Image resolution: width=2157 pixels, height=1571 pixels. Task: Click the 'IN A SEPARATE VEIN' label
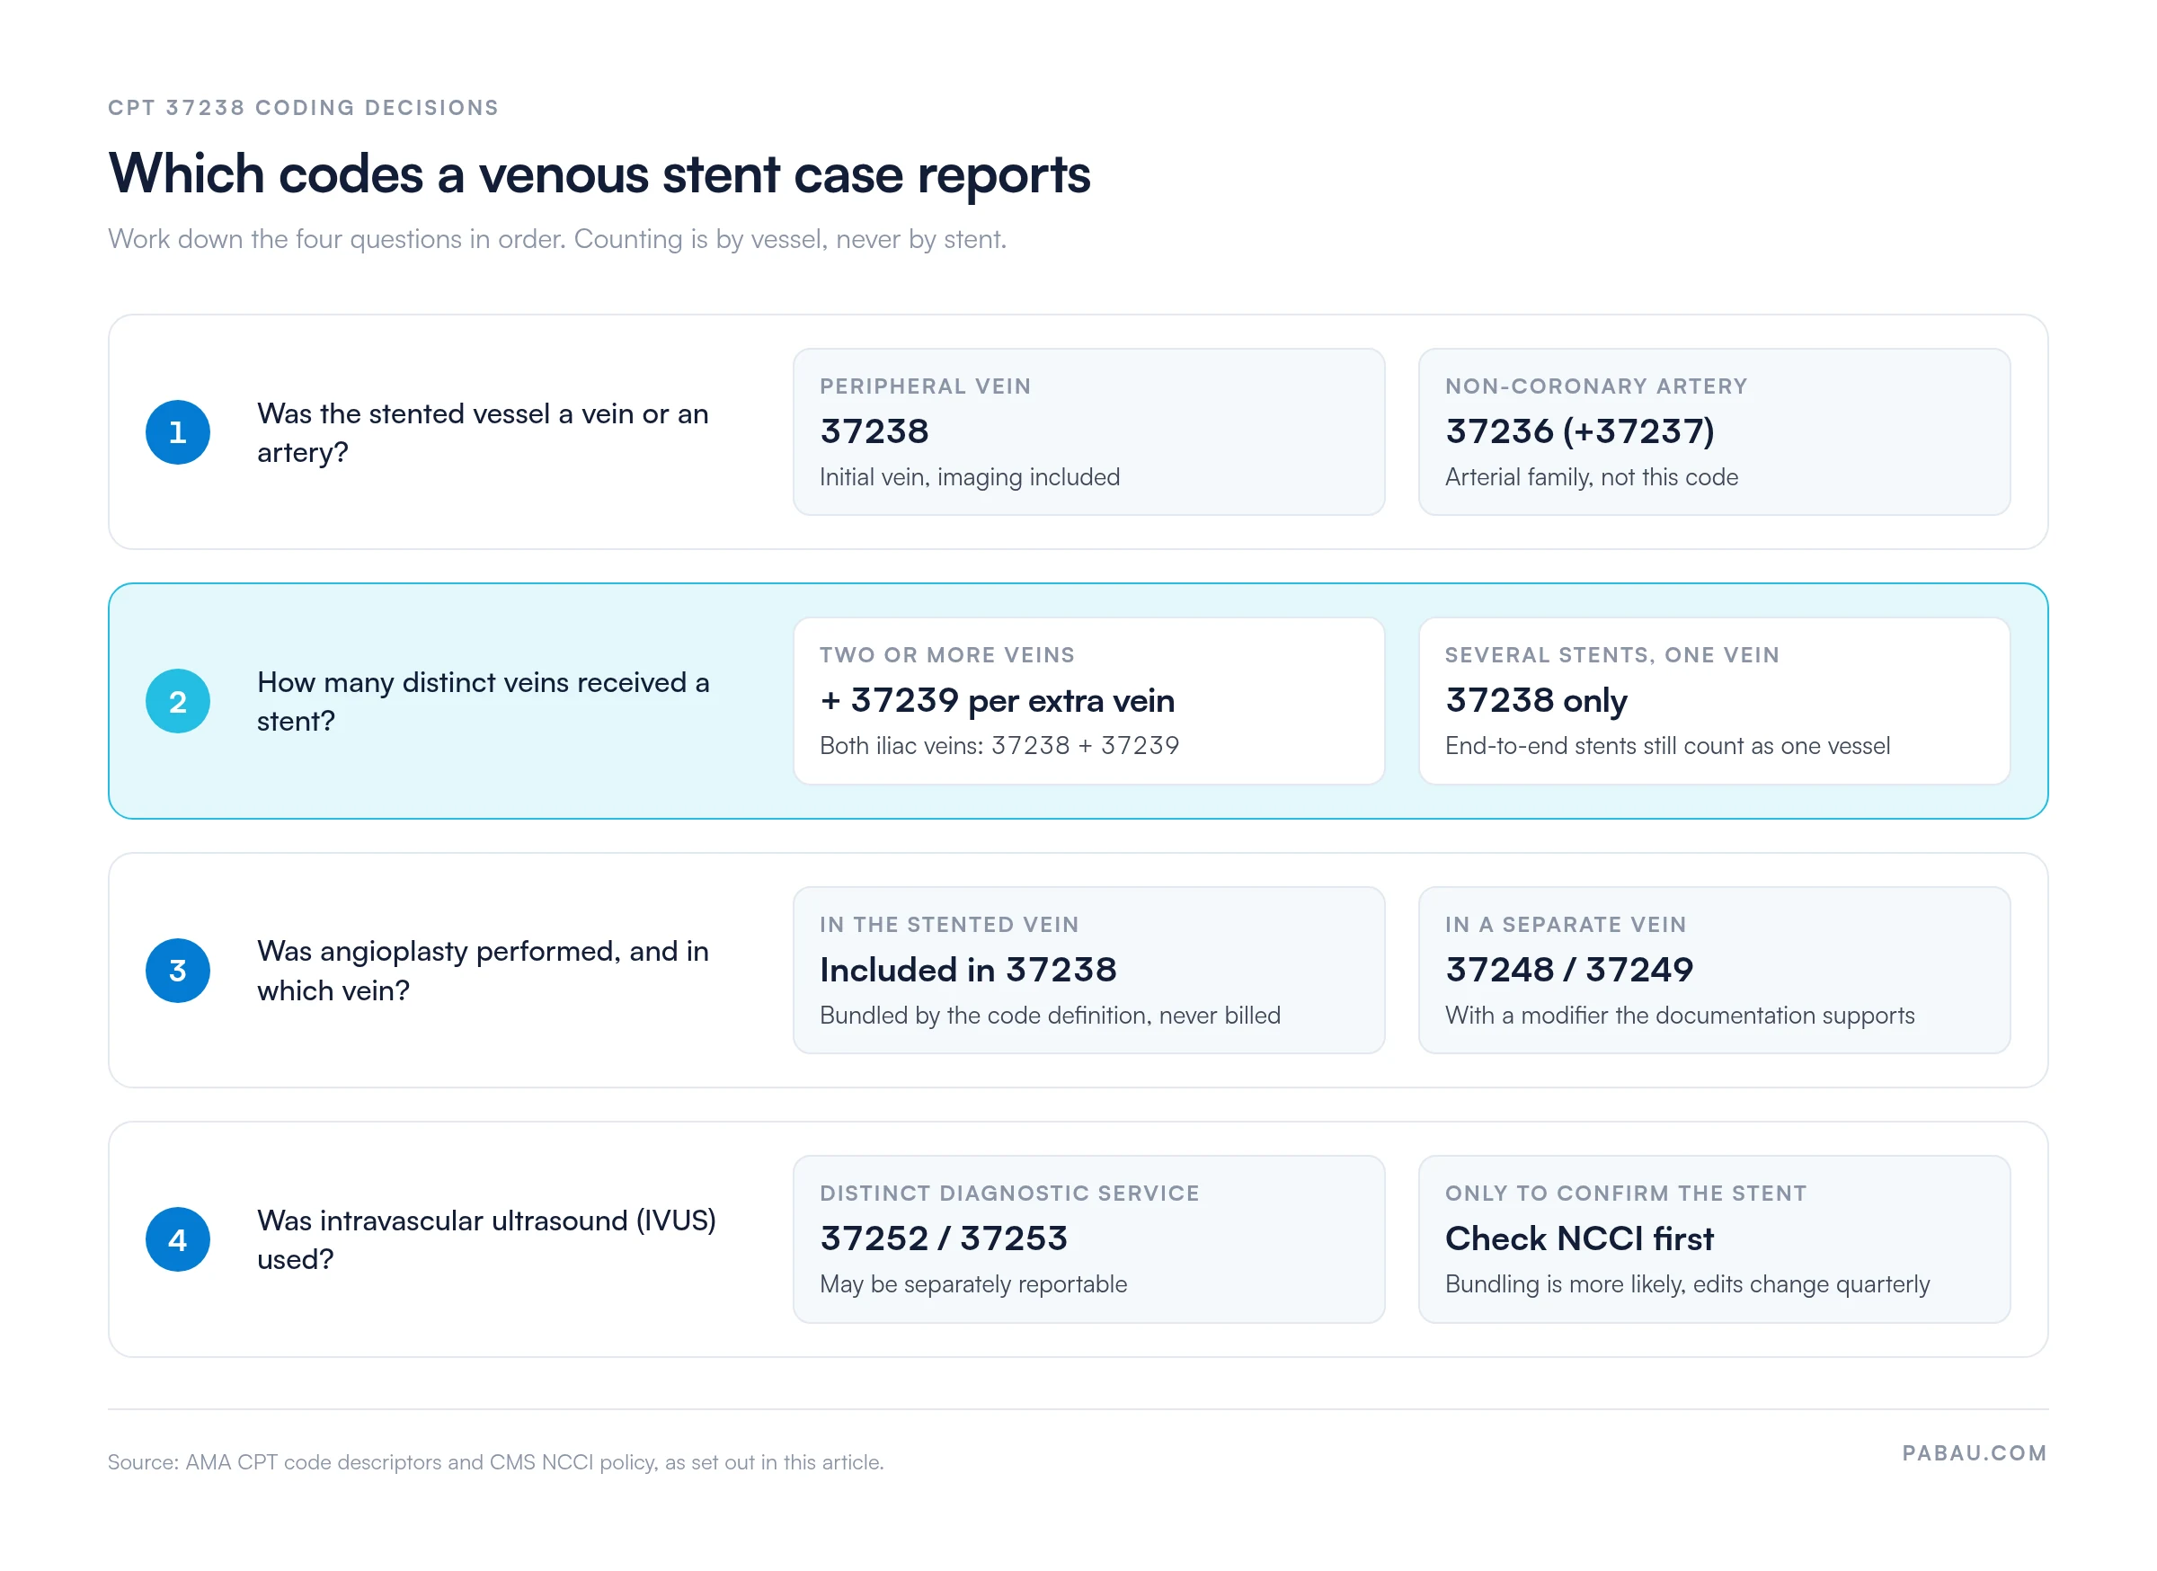[x=1566, y=924]
